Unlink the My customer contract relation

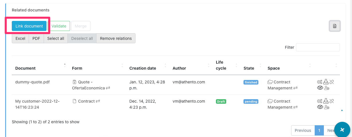click(332, 101)
